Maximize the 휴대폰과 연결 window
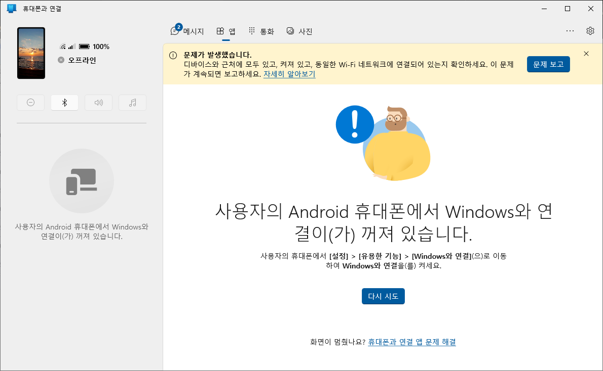 pyautogui.click(x=567, y=9)
